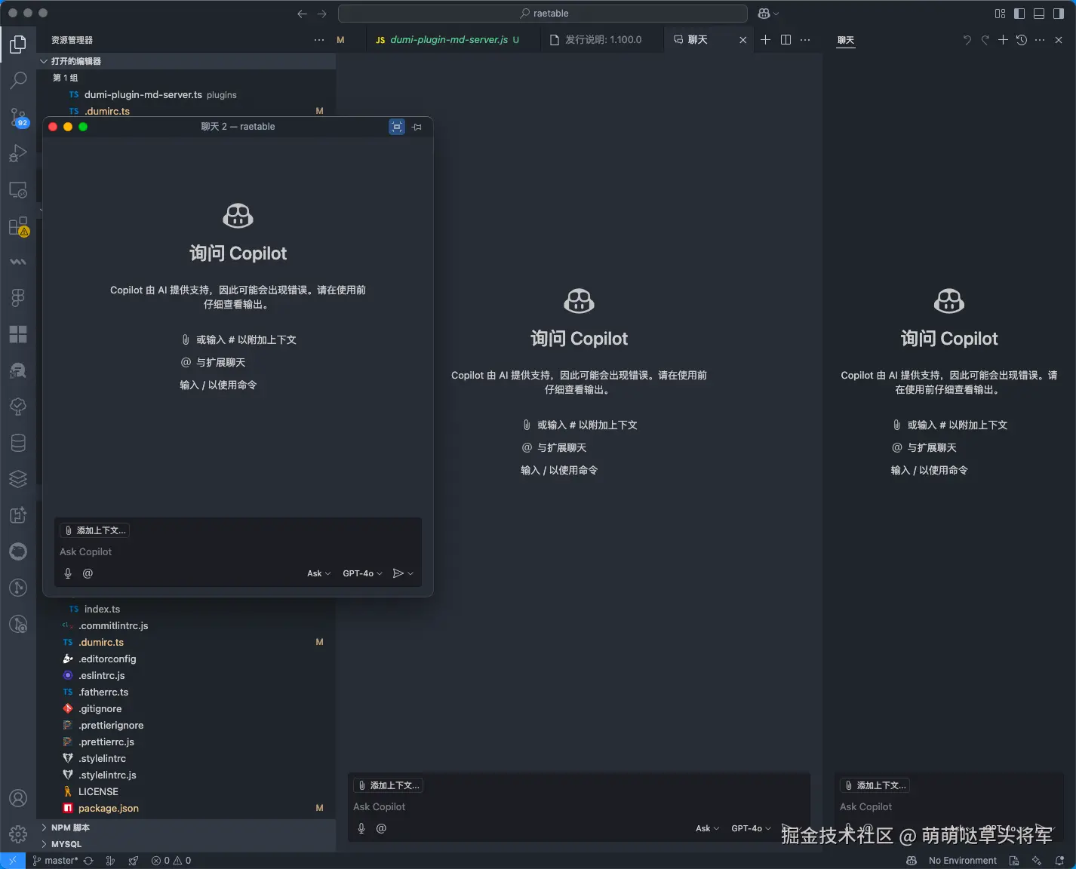The height and width of the screenshot is (869, 1076).
Task: Open the Ask mode dropdown in the editor chat
Action: [x=707, y=828]
